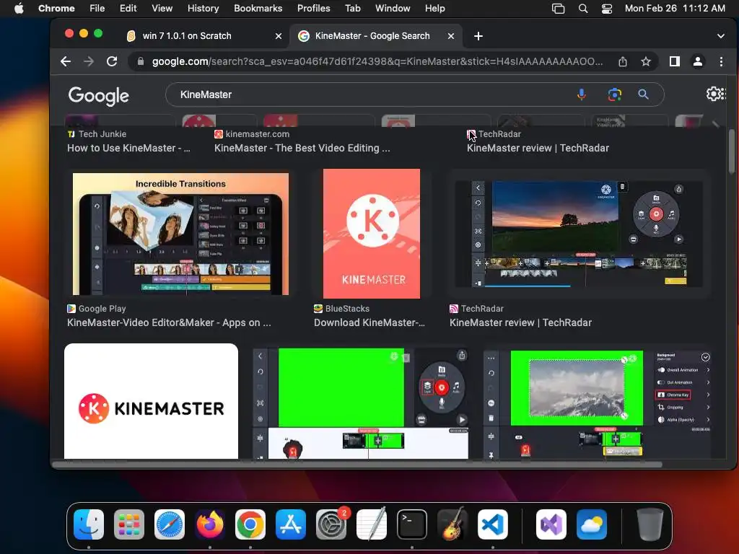Viewport: 739px width, 554px height.
Task: Reload the current page
Action: (x=112, y=61)
